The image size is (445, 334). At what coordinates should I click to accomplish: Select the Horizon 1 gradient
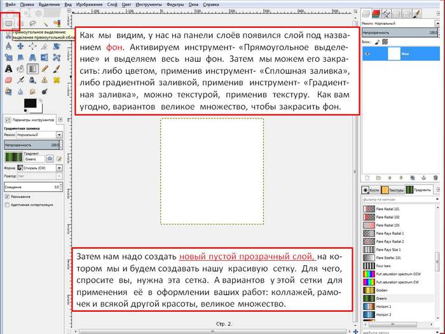399,307
